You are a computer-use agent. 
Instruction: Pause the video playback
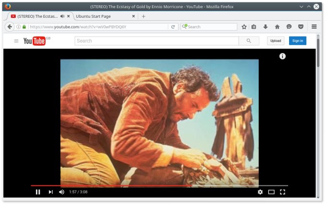coord(38,192)
